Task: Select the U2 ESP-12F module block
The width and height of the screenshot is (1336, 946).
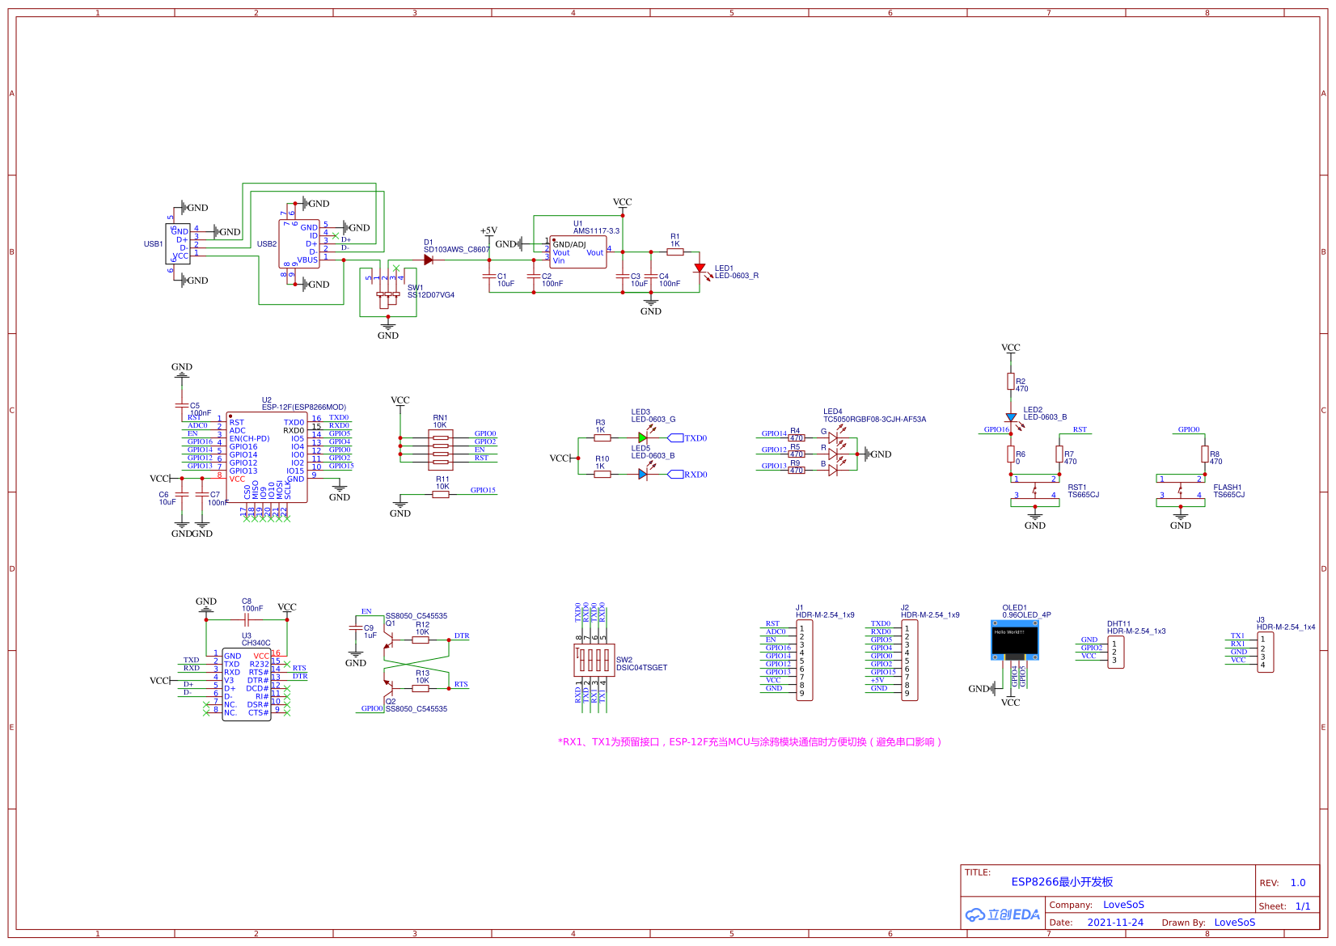Action: tap(267, 457)
